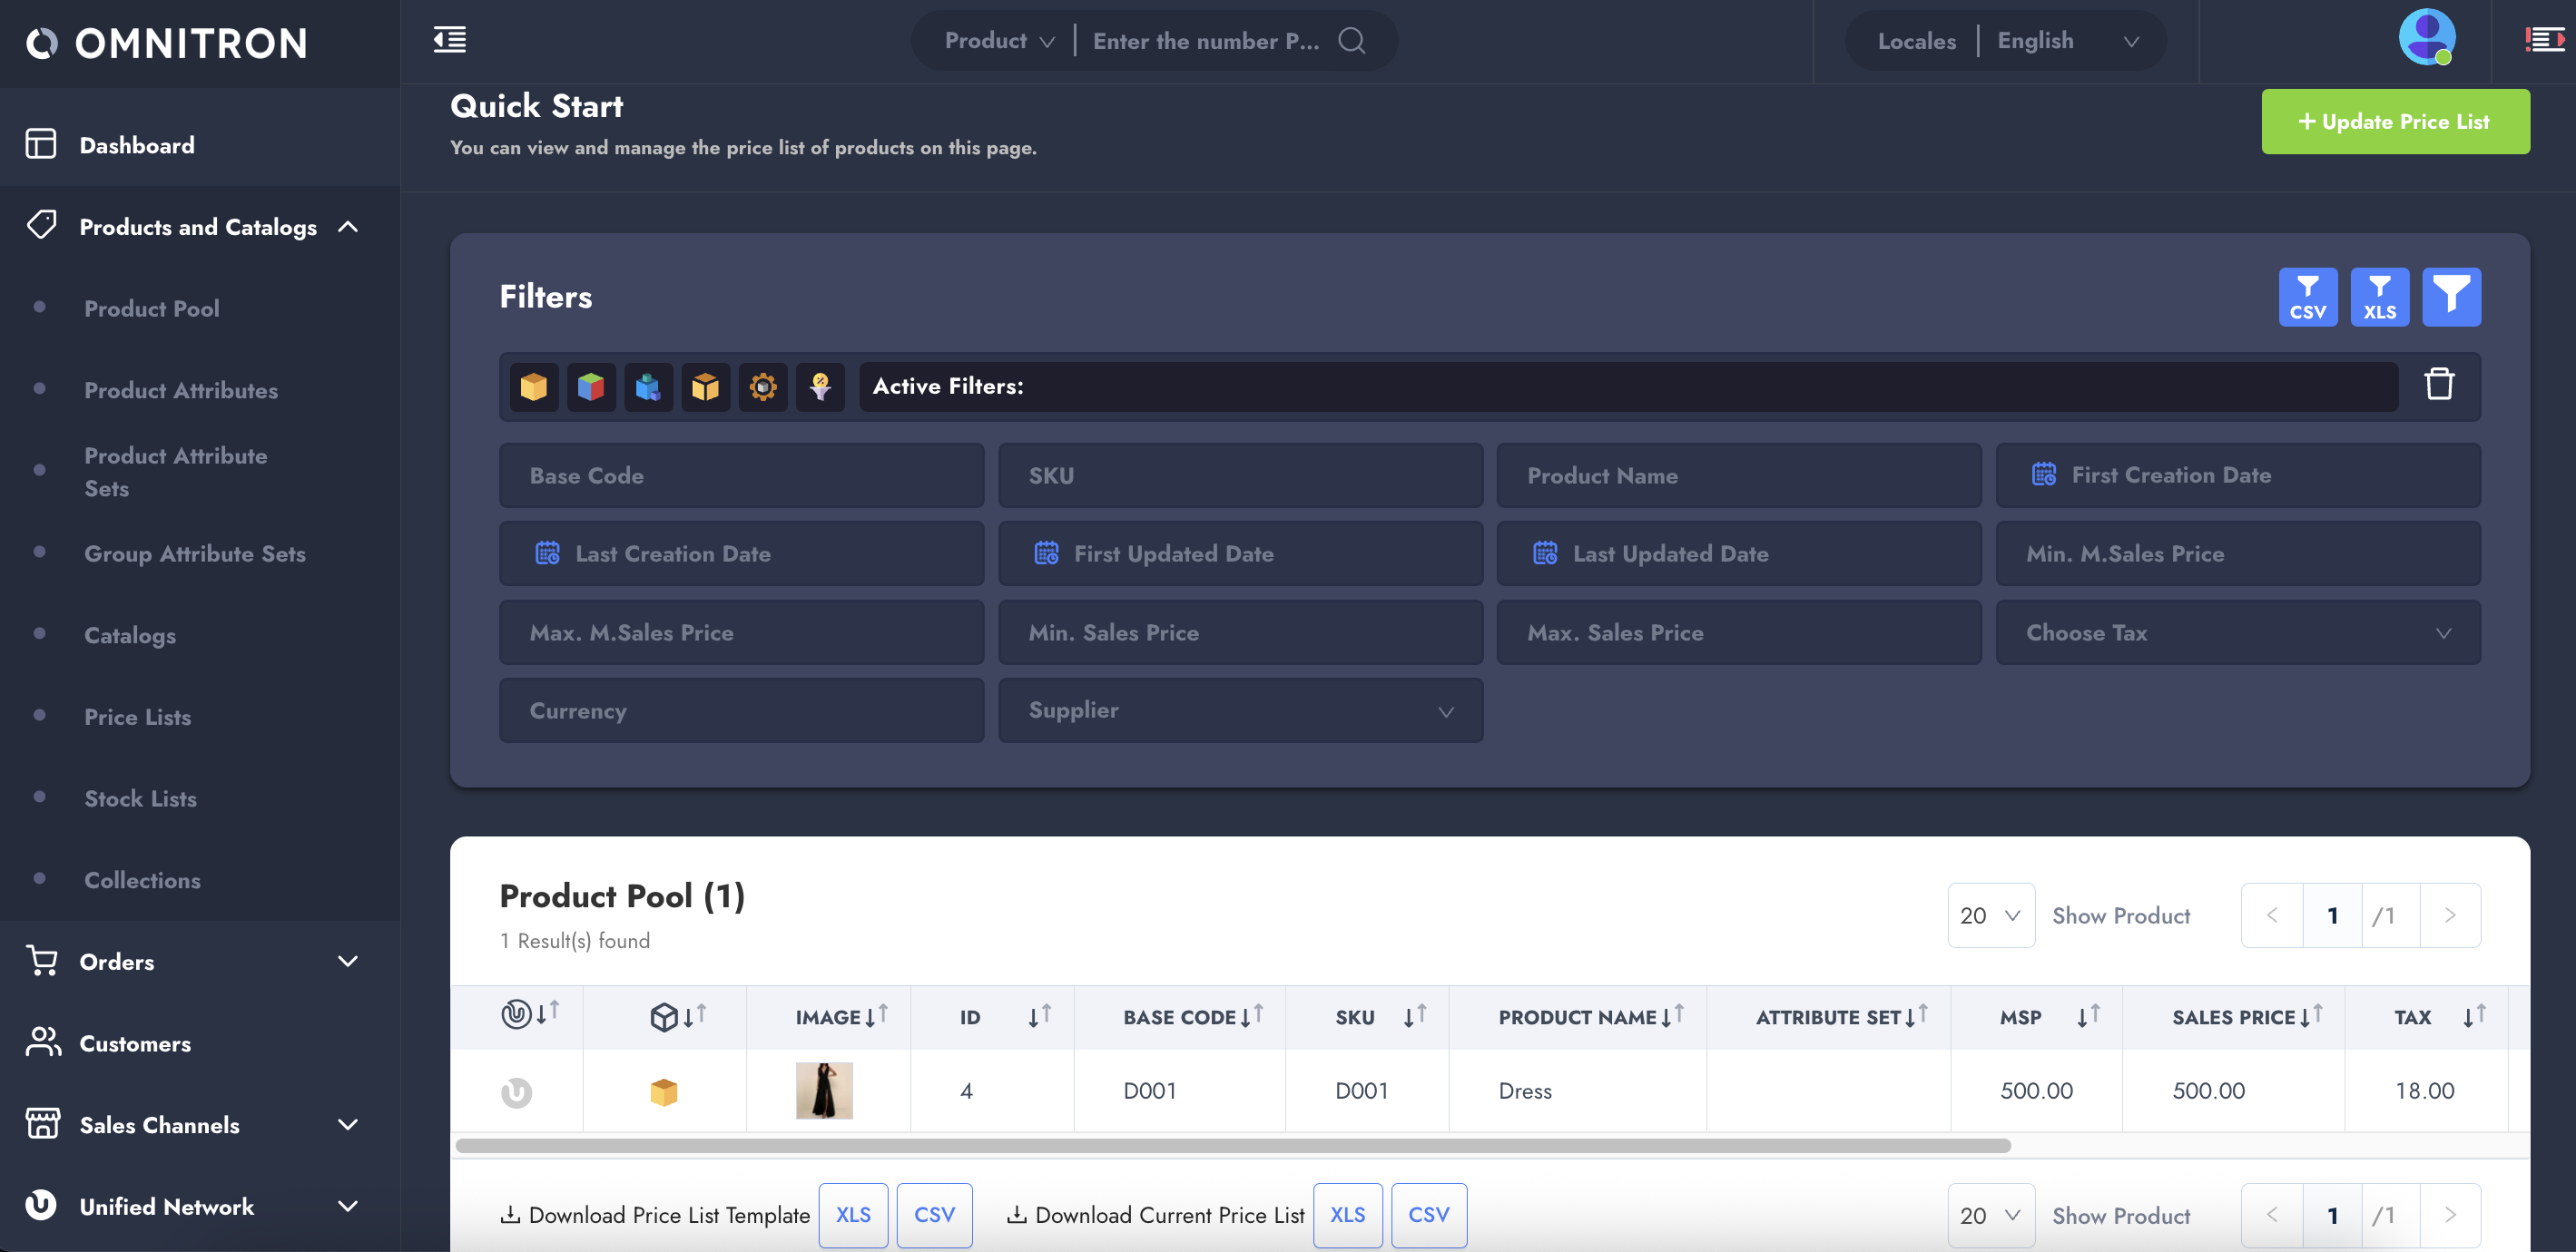
Task: Download Price List Template as XLS
Action: (x=852, y=1214)
